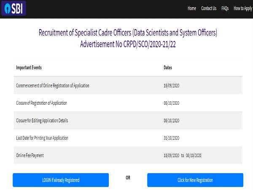This screenshot has width=253, height=190.
Task: Go to the Contact Us page
Action: click(209, 8)
